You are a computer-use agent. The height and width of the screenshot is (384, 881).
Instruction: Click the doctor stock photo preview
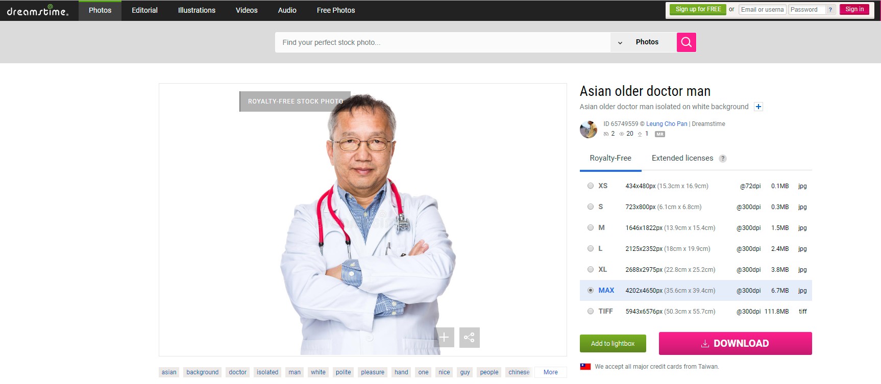point(363,220)
